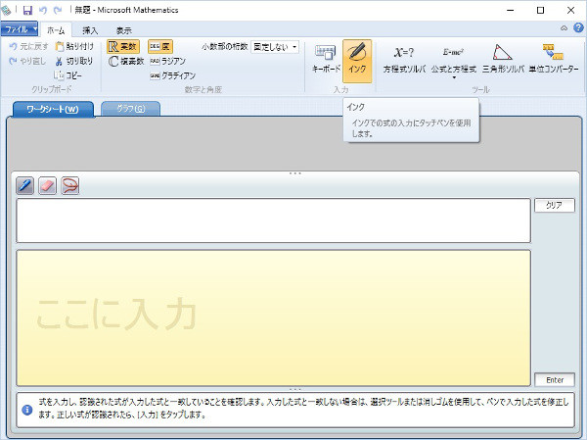
Task: Click the hint text starting 式を入力し
Action: (x=303, y=409)
